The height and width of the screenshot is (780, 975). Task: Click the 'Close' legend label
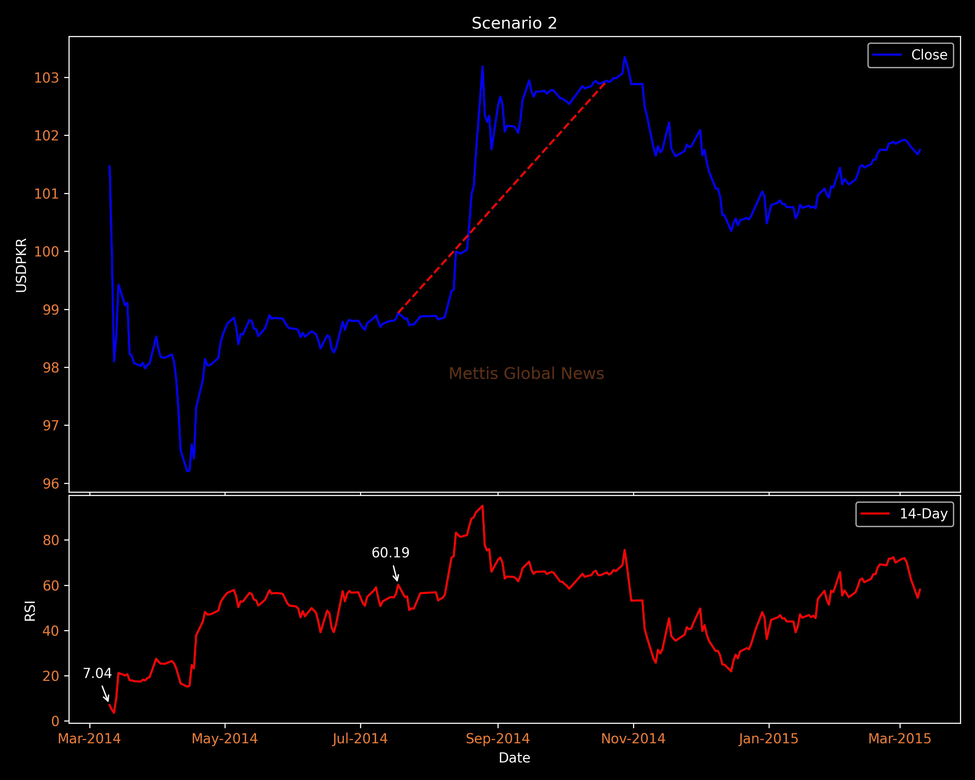[x=929, y=55]
